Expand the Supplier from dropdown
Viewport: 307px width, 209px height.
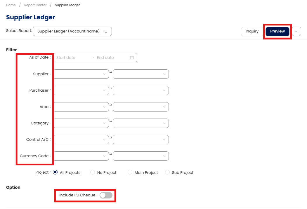pyautogui.click(x=81, y=74)
